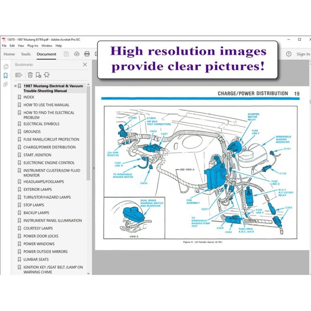Image resolution: width=311 pixels, height=311 pixels.
Task: Click the find current bookmark icon
Action: pos(47,75)
